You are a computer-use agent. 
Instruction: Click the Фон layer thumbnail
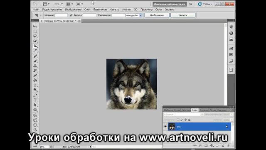(x=172, y=127)
